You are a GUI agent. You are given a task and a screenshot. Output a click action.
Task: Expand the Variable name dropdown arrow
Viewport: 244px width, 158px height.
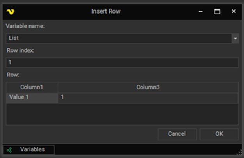(235, 38)
